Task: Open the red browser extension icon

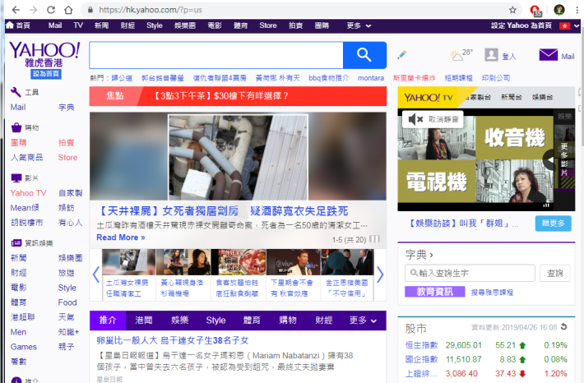Action: coord(535,11)
